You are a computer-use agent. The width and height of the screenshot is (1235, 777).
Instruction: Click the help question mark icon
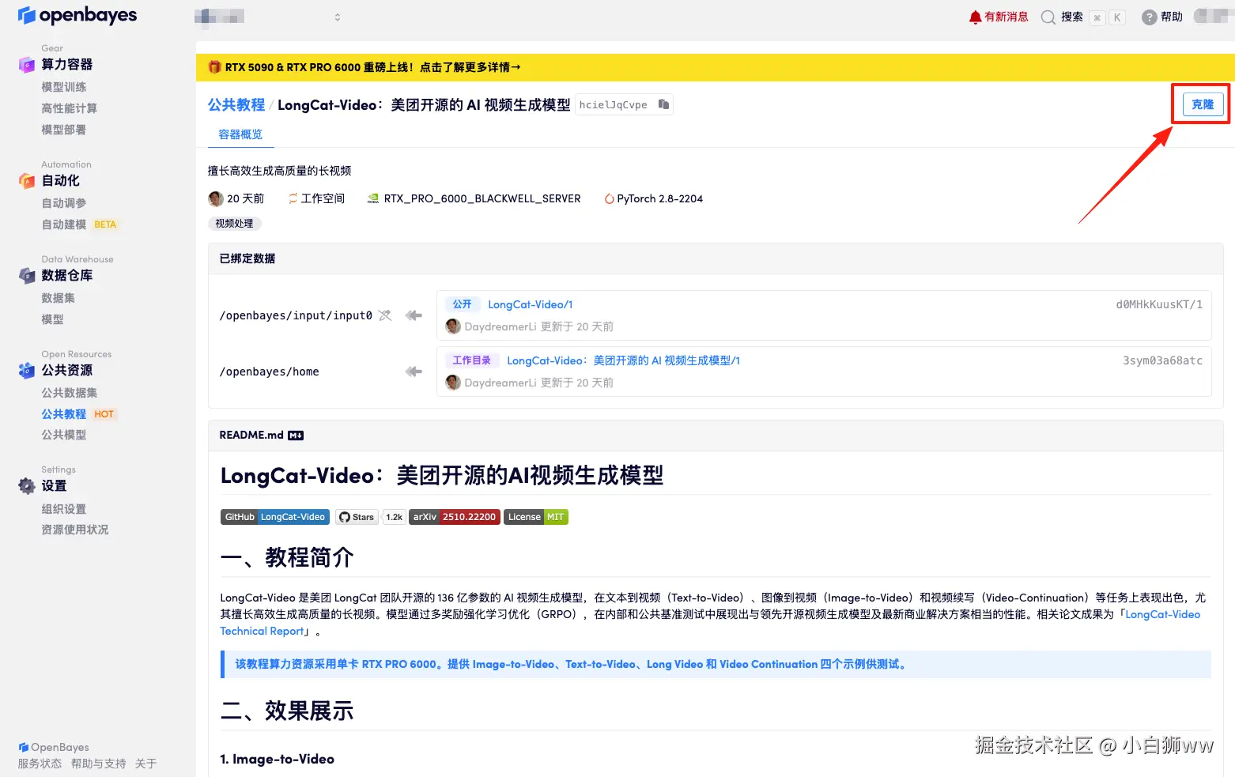click(x=1149, y=17)
